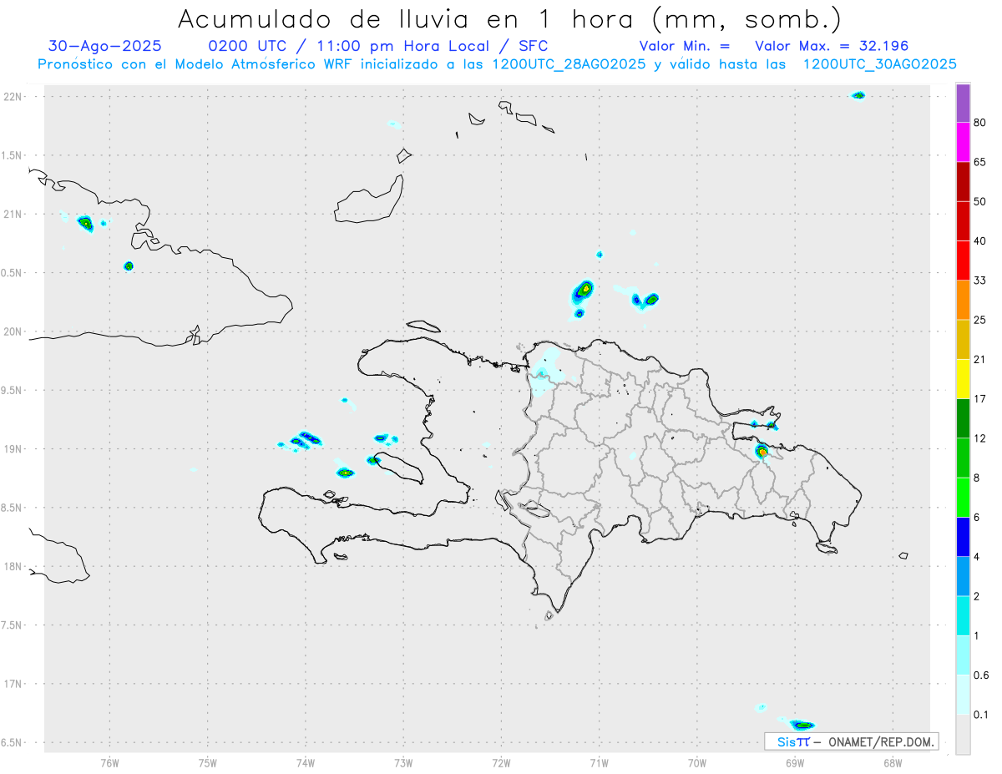Click the colorbar value '25'
The width and height of the screenshot is (1002, 774).
980,320
